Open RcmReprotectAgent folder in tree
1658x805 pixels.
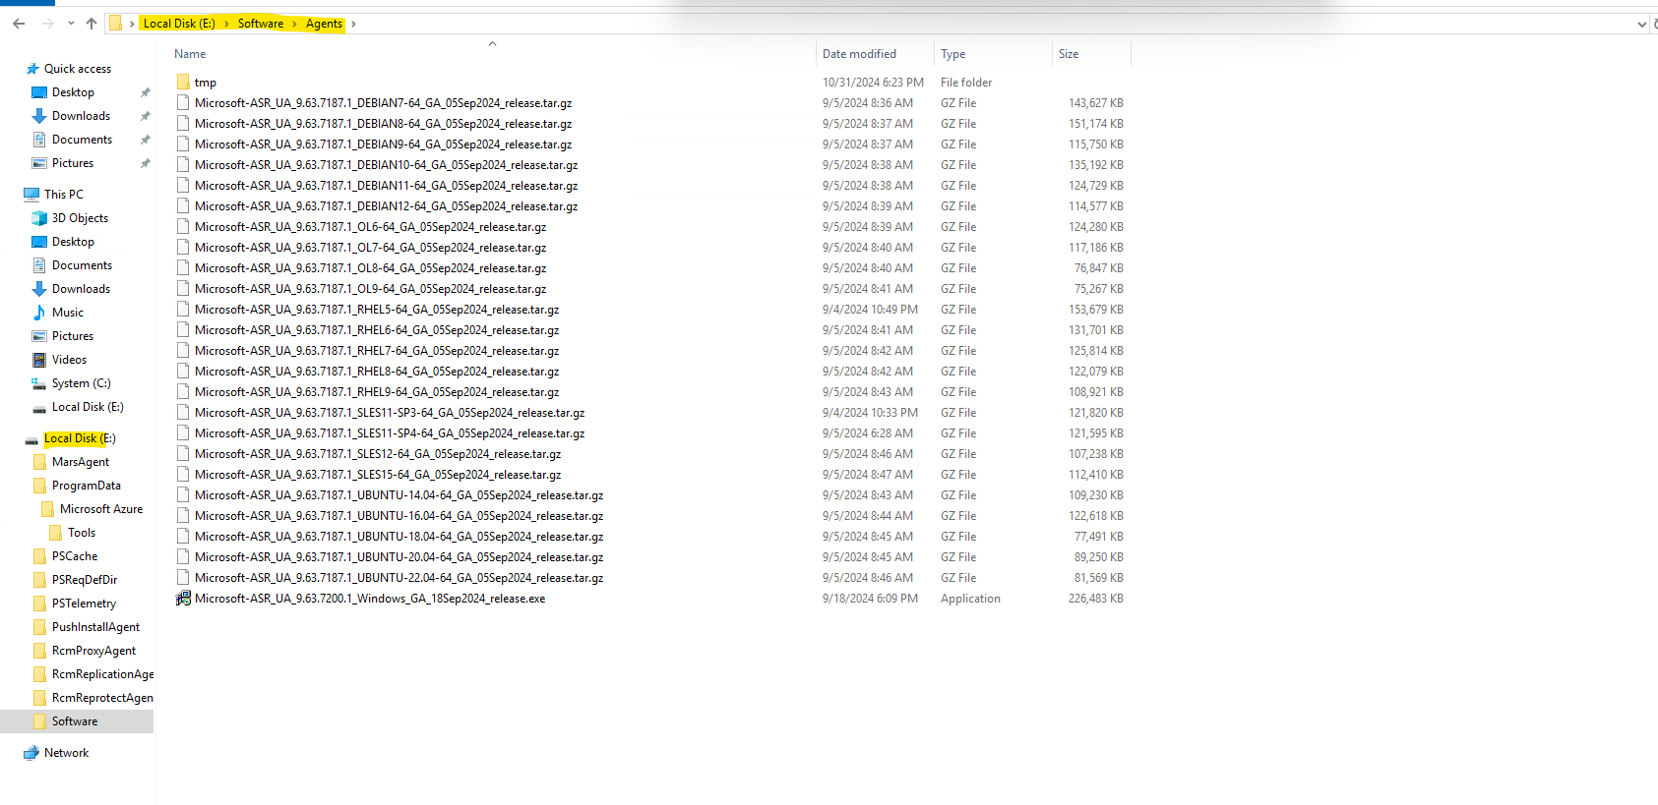point(102,698)
